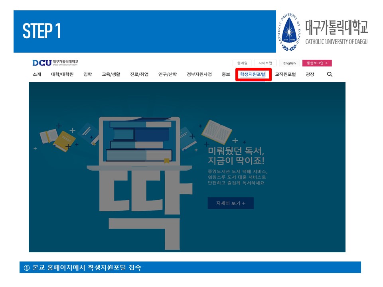Go to the 입학 menu
This screenshot has height=287, width=383.
[87, 74]
